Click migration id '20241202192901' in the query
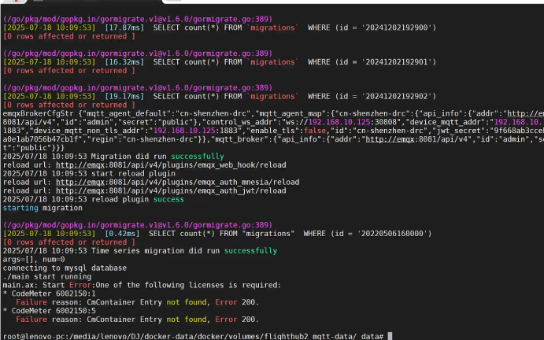The image size is (544, 340). pos(397,61)
